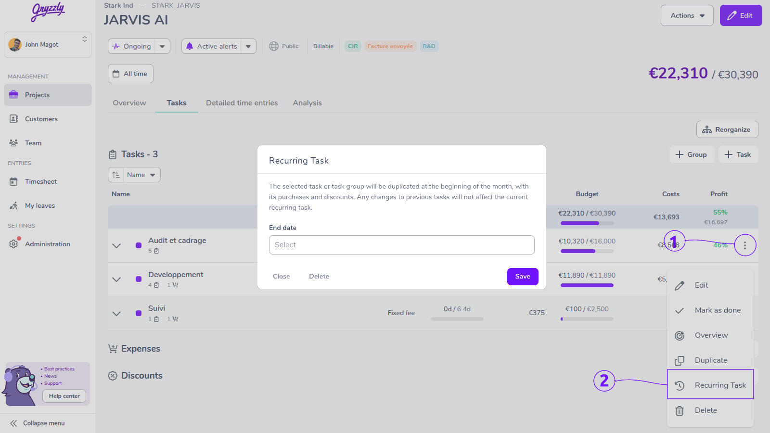This screenshot has height=433, width=770.
Task: Click the Reorganize button
Action: coord(727,129)
